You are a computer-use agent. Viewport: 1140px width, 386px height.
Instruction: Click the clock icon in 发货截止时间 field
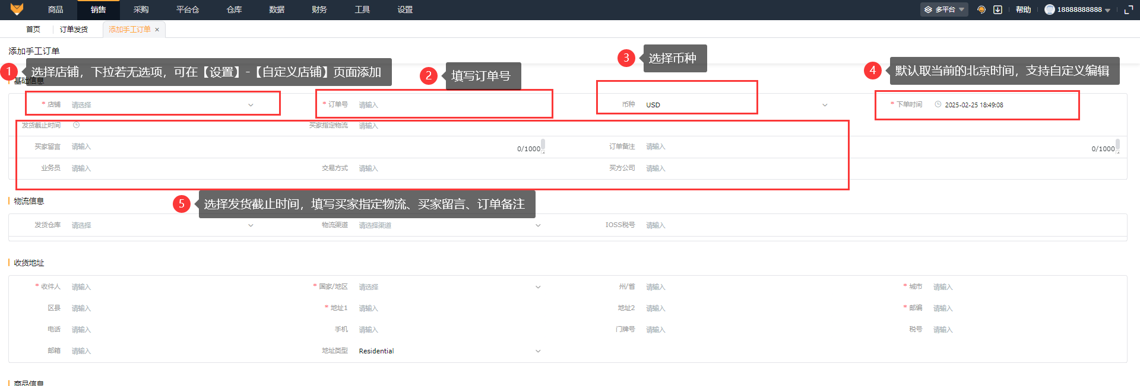tap(76, 125)
